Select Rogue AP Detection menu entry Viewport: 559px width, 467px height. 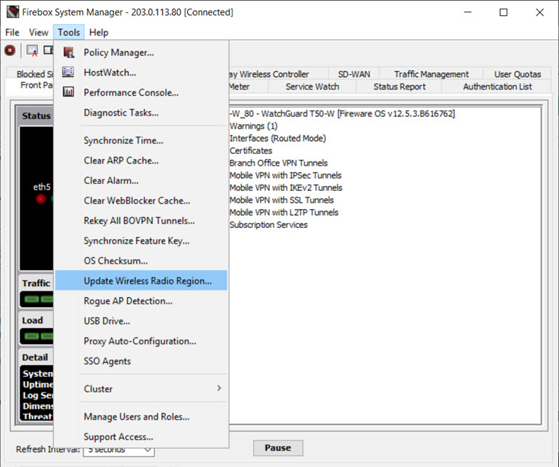128,301
